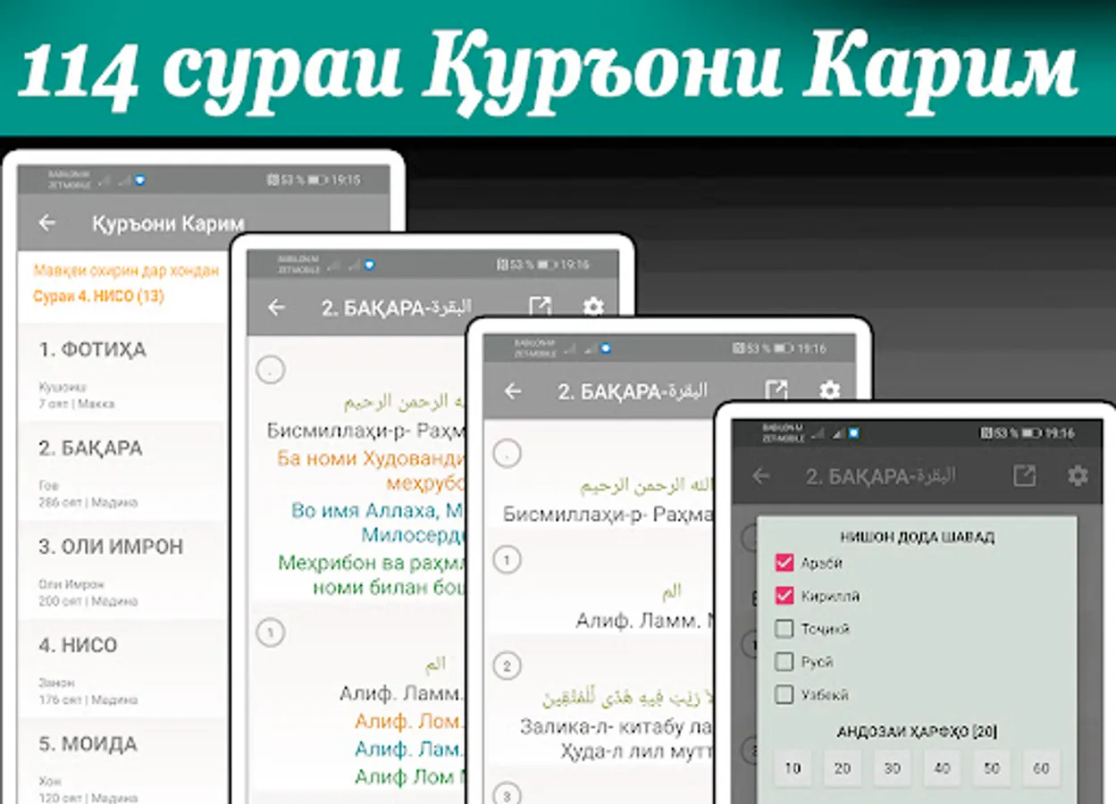
Task: Tap verse circle 2 beside Залика-л- китабу
Action: pyautogui.click(x=507, y=666)
